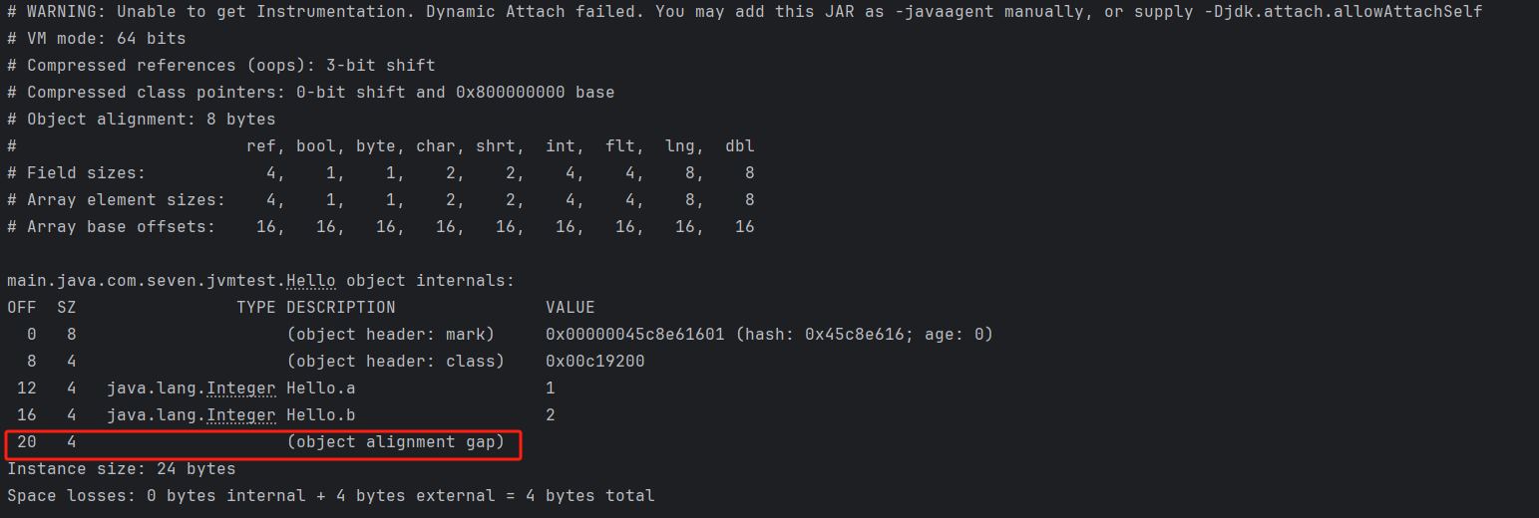The width and height of the screenshot is (1539, 518).
Task: Click the WARNING Dynamic Attach failed line
Action: 744,12
